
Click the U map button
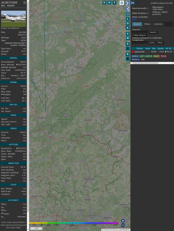104,3
